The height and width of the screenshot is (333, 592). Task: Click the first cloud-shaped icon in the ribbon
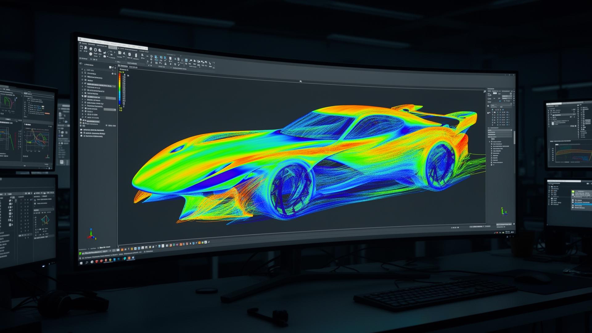coord(191,60)
